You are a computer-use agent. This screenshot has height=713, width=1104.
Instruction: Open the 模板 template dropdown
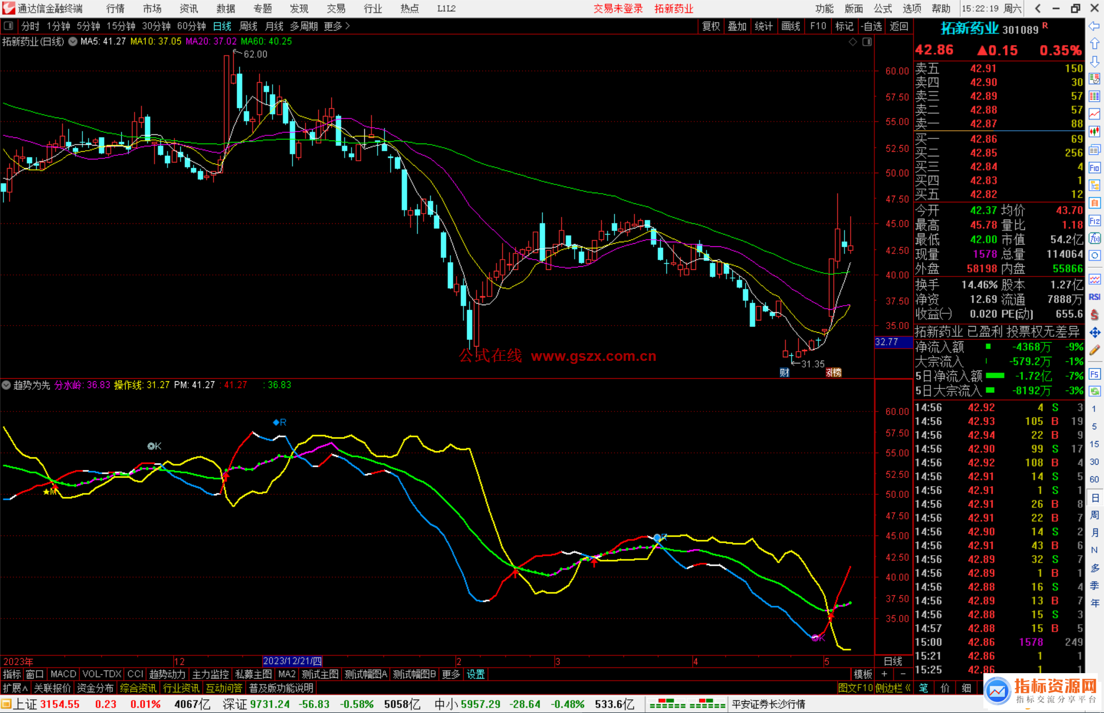click(x=863, y=675)
